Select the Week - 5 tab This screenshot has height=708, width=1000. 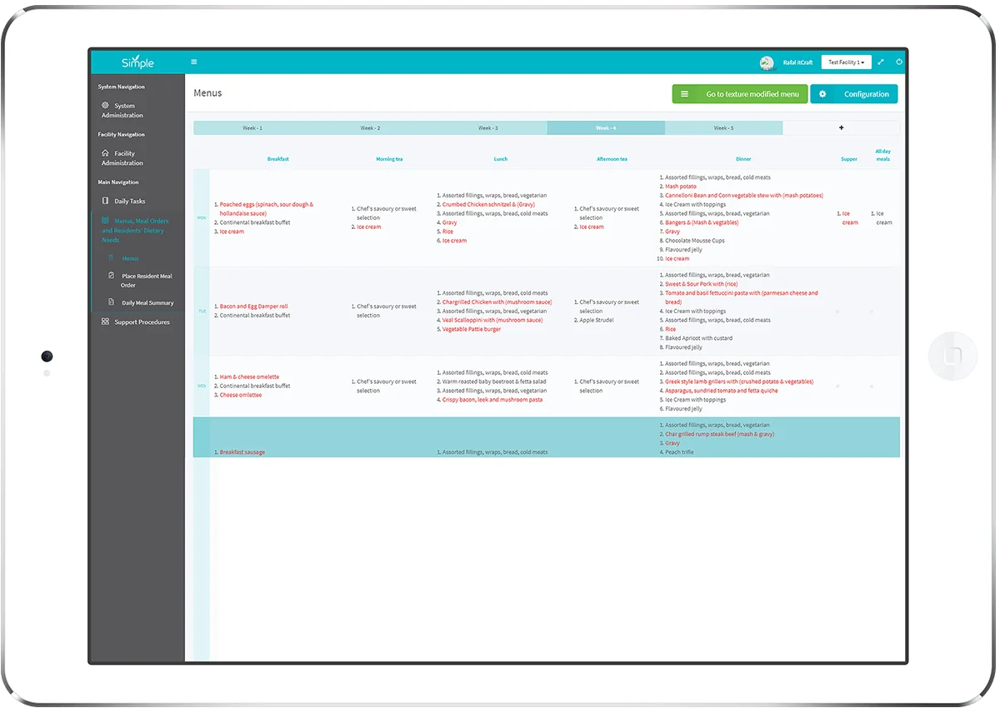tap(723, 128)
